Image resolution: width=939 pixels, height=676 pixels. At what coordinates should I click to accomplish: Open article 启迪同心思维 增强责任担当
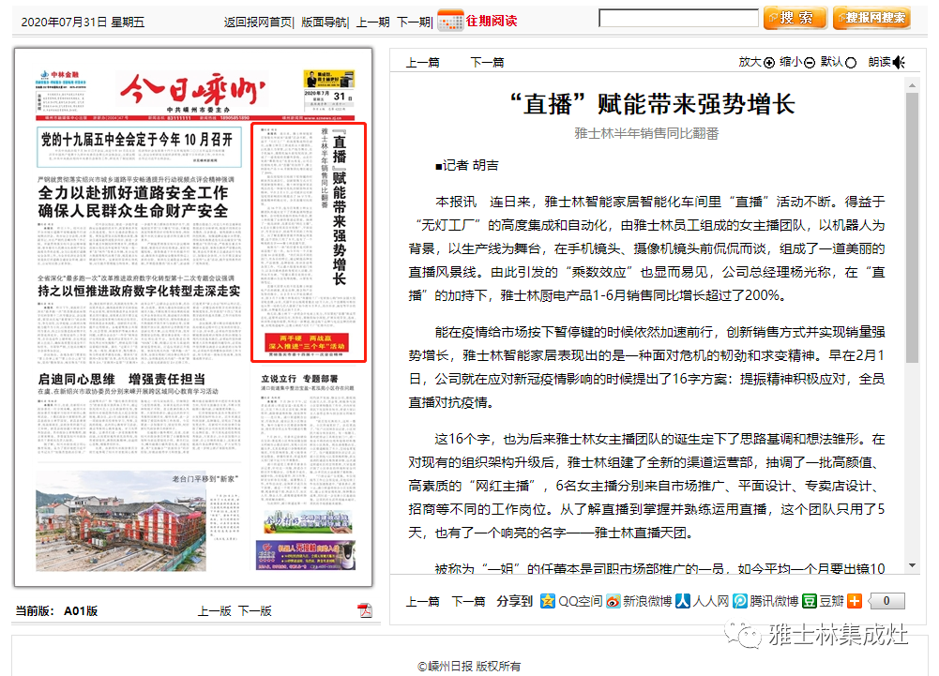point(122,379)
